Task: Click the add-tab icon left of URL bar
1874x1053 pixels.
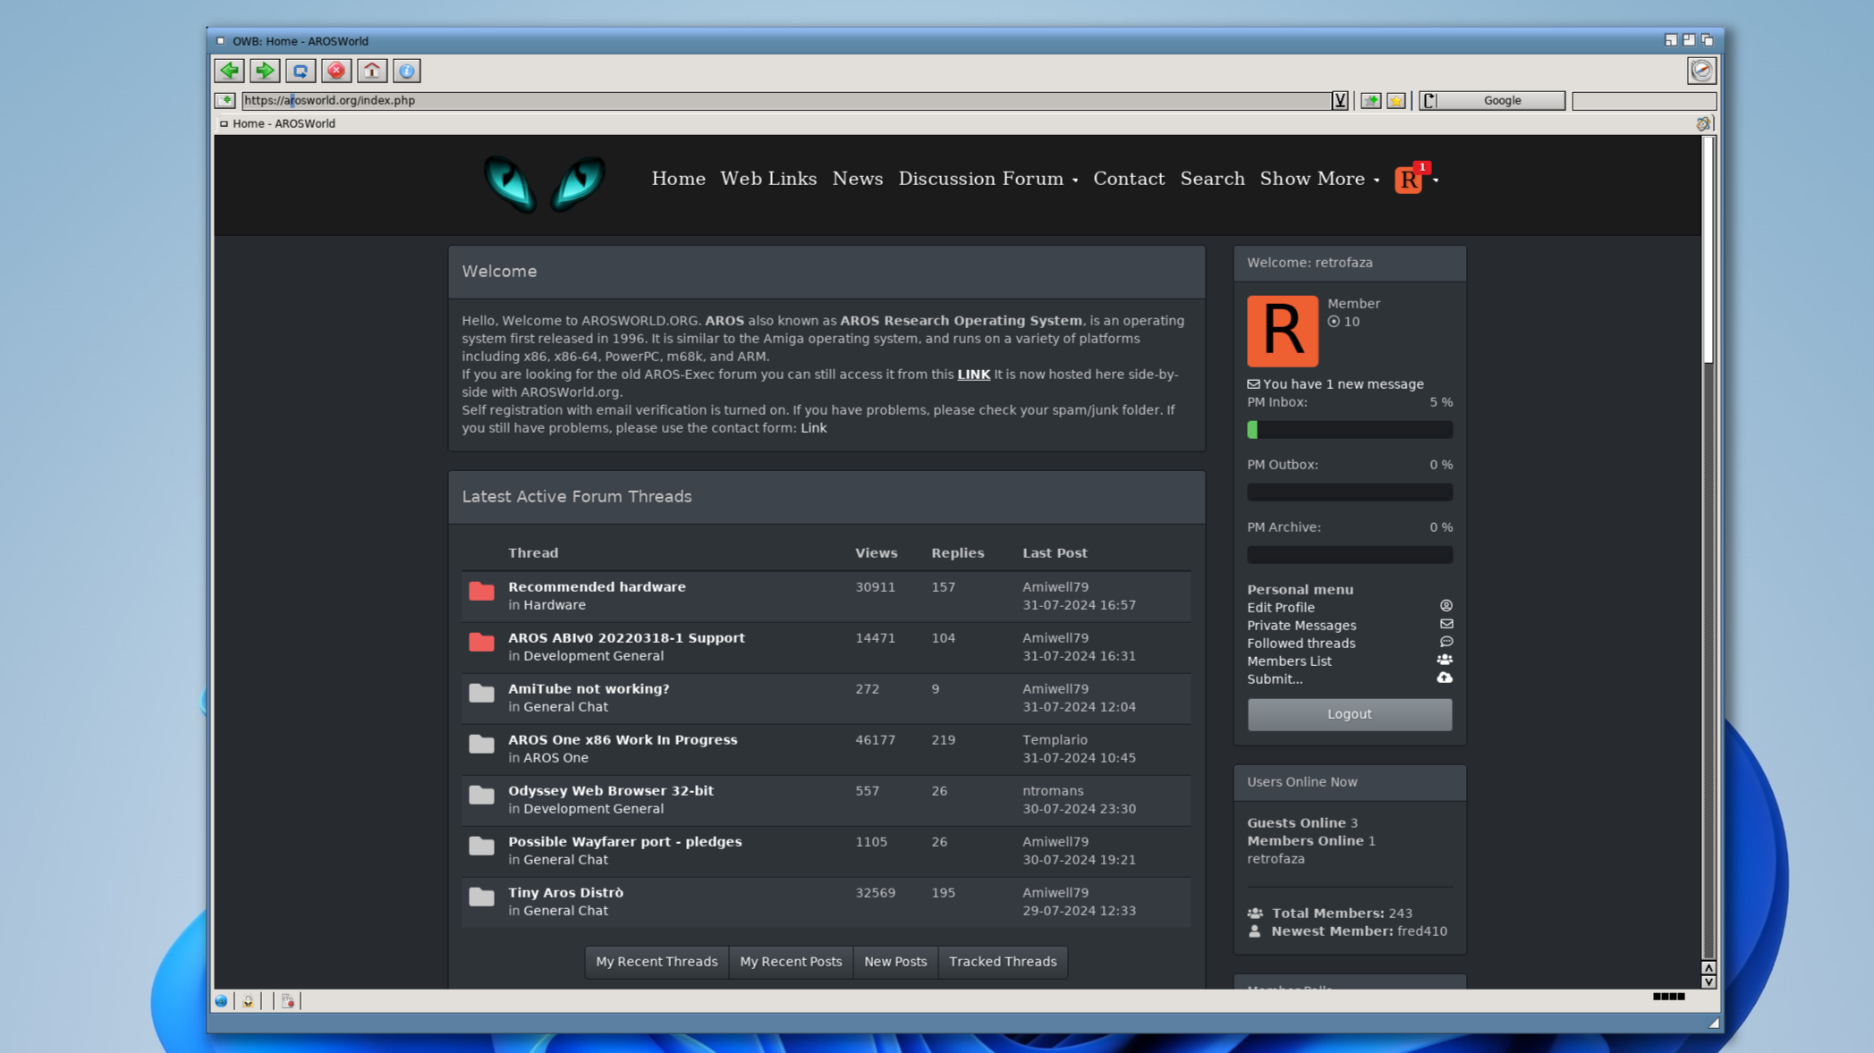Action: [225, 100]
